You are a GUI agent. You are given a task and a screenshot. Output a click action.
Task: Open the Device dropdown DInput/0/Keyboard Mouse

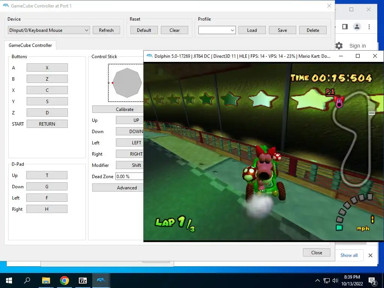click(x=49, y=30)
